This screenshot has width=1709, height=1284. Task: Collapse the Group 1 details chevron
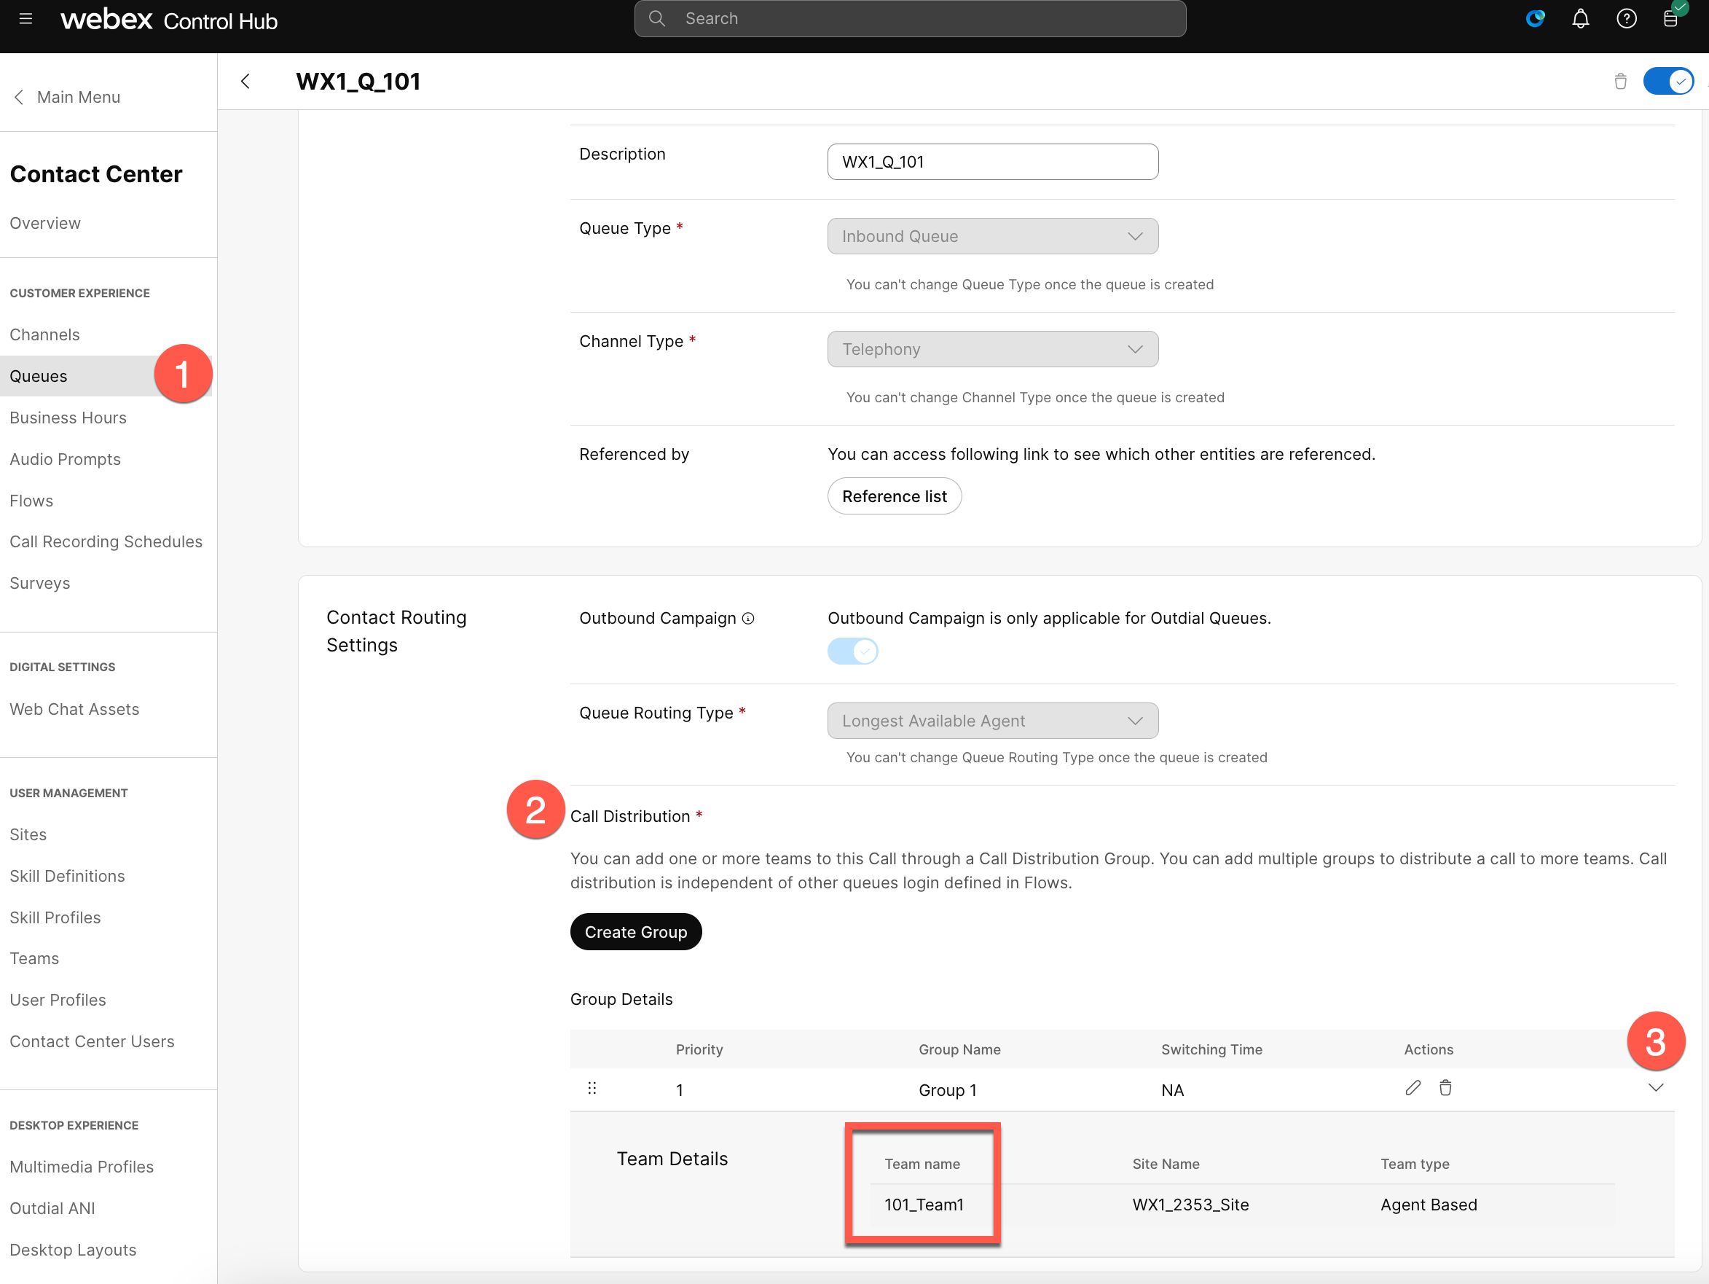tap(1655, 1088)
